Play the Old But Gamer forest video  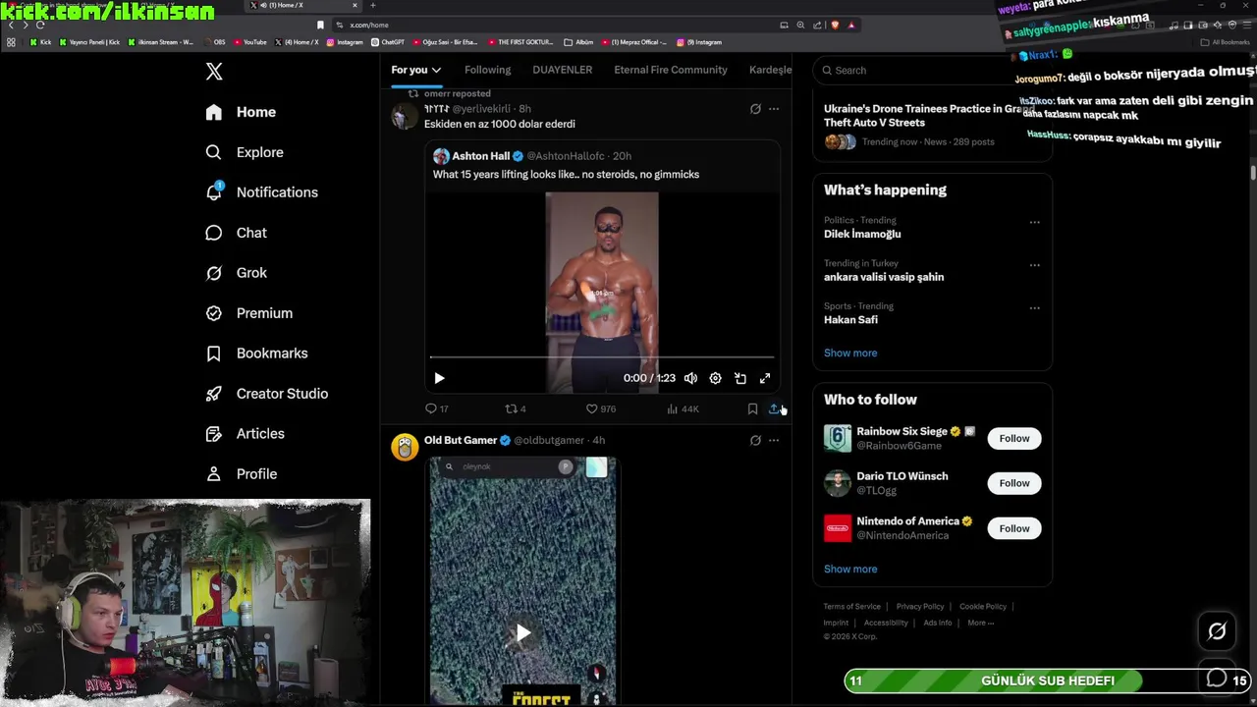tap(523, 632)
